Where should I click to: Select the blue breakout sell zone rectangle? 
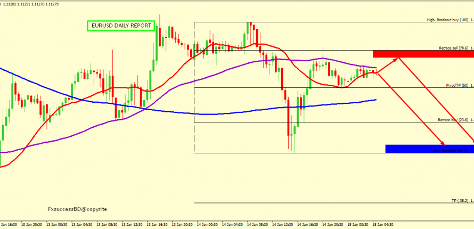point(429,149)
